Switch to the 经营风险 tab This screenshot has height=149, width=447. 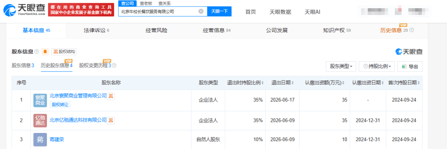[156, 30]
